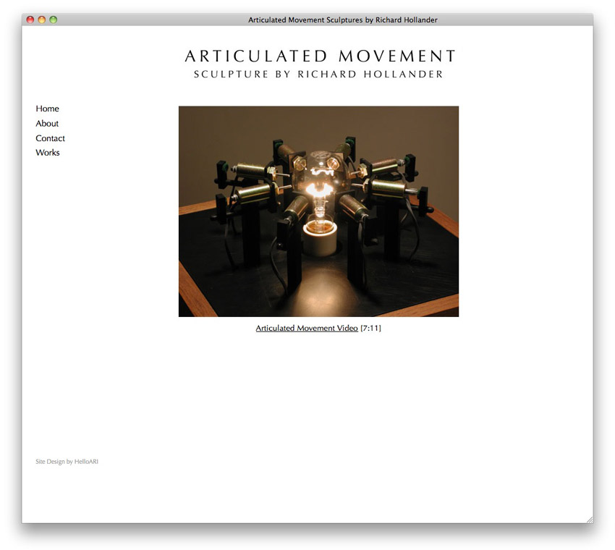The image size is (615, 550).
Task: Click the lightbulb sculpture photo
Action: 318,211
